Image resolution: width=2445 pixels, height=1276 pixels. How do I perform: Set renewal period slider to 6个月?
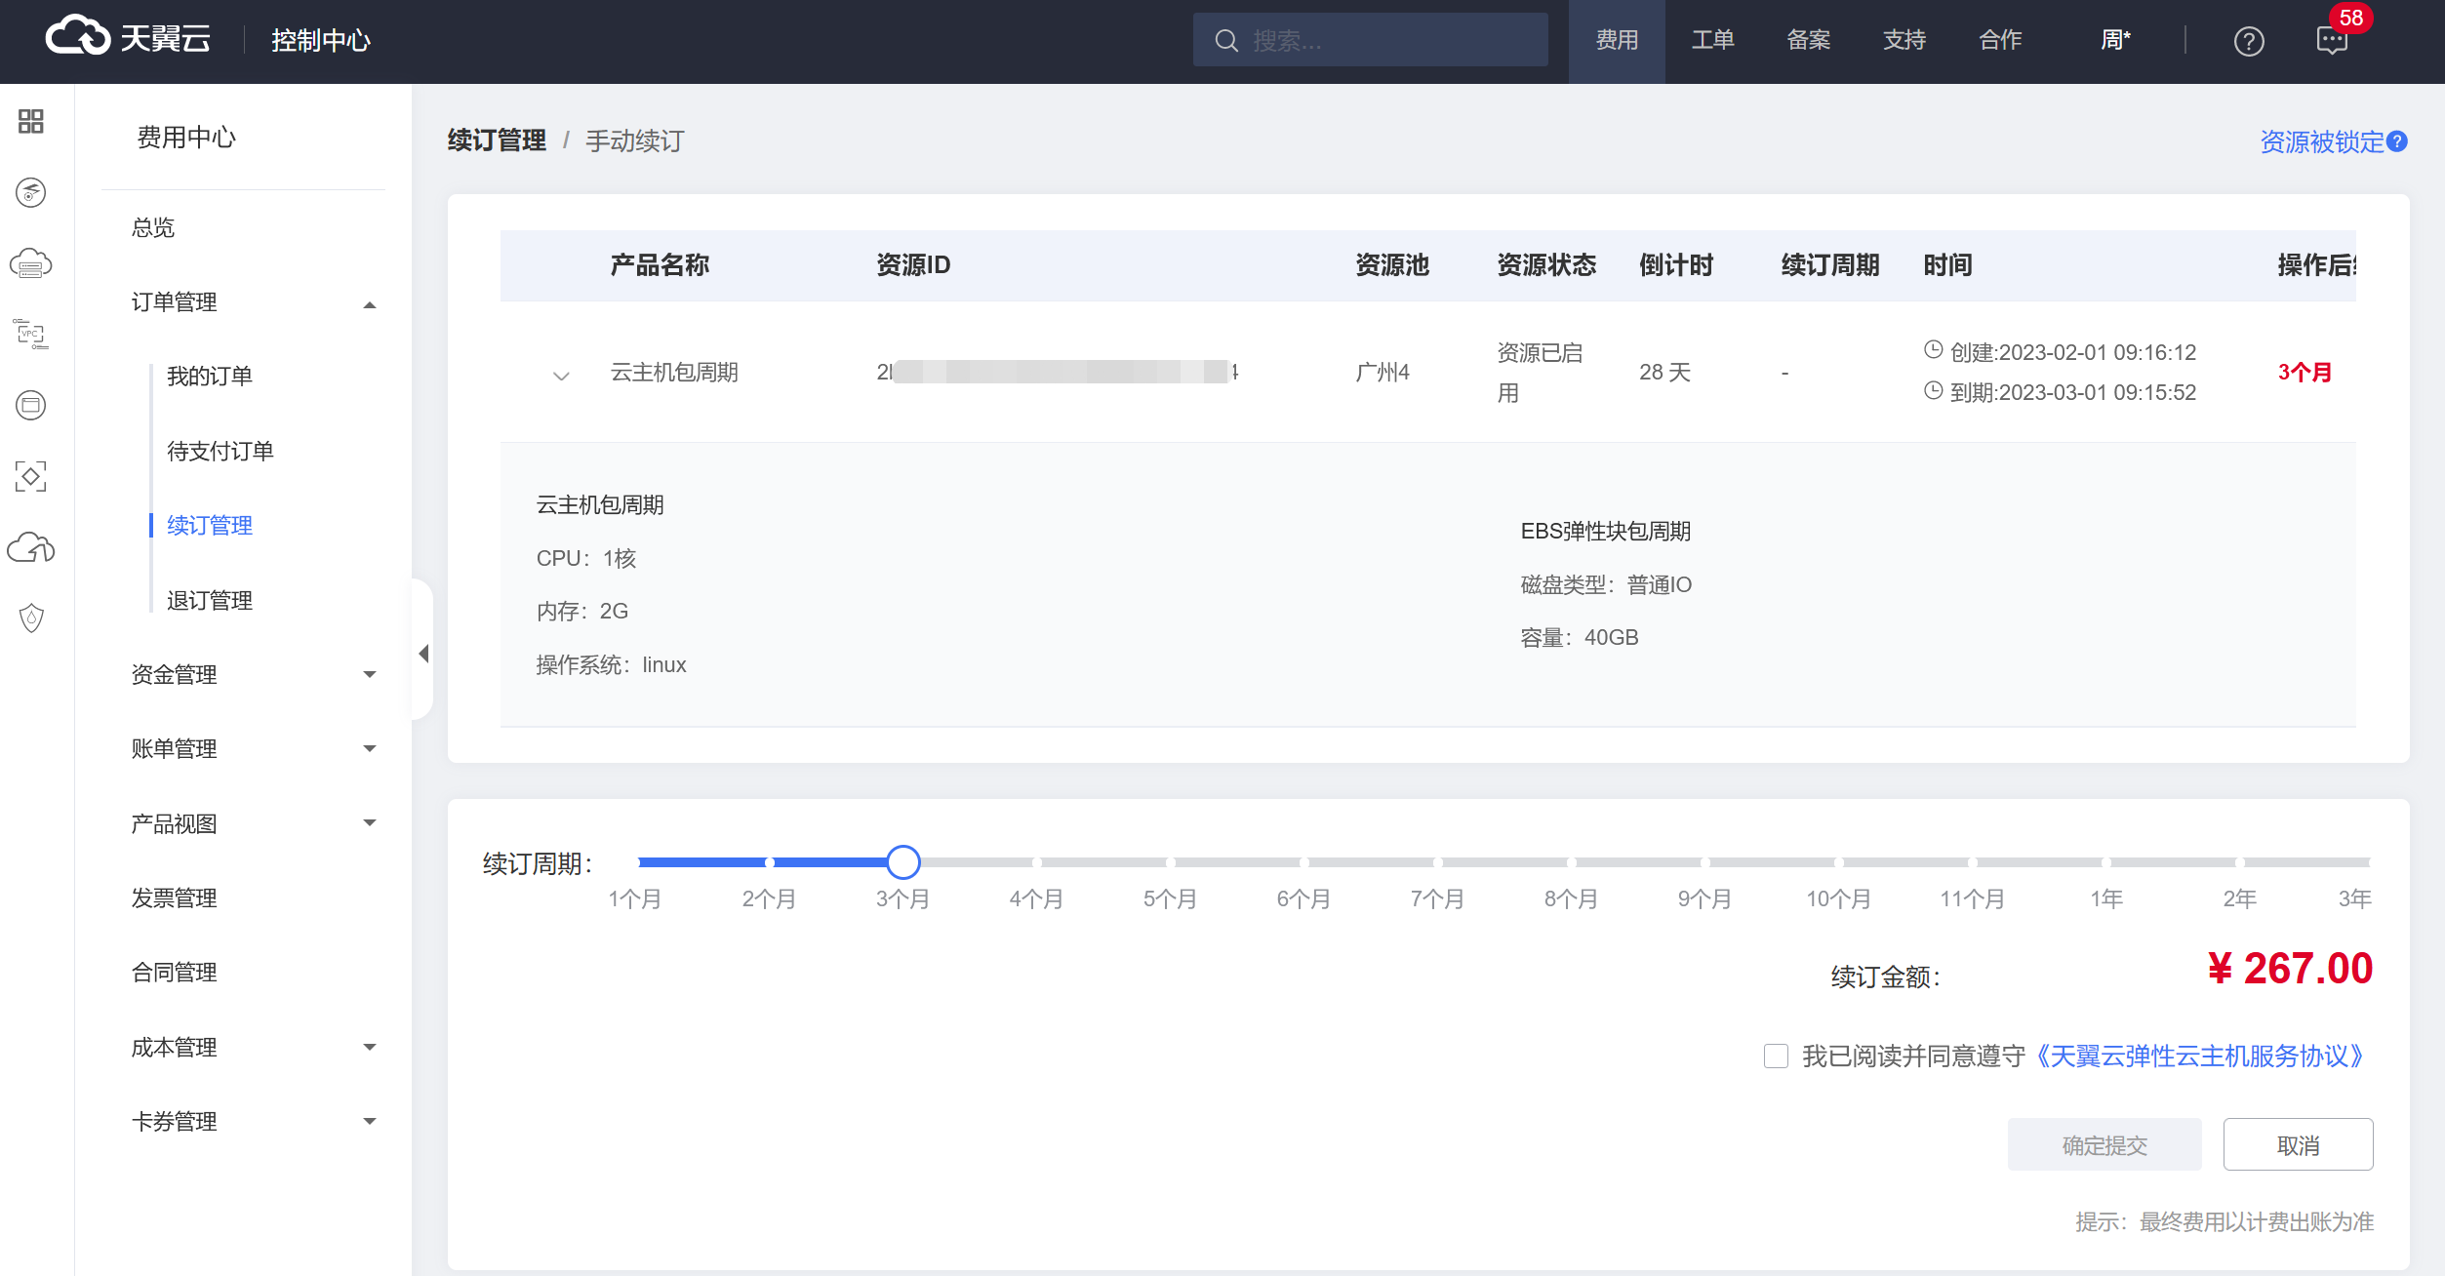point(1304,862)
